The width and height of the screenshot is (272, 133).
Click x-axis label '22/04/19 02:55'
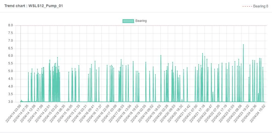point(138,114)
